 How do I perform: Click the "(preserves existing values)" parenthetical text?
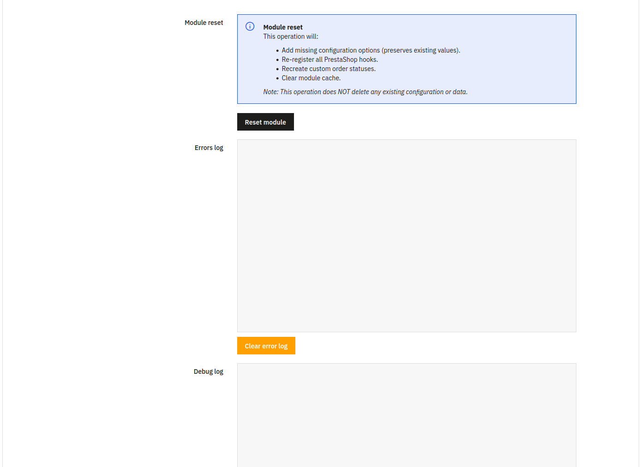click(x=420, y=50)
